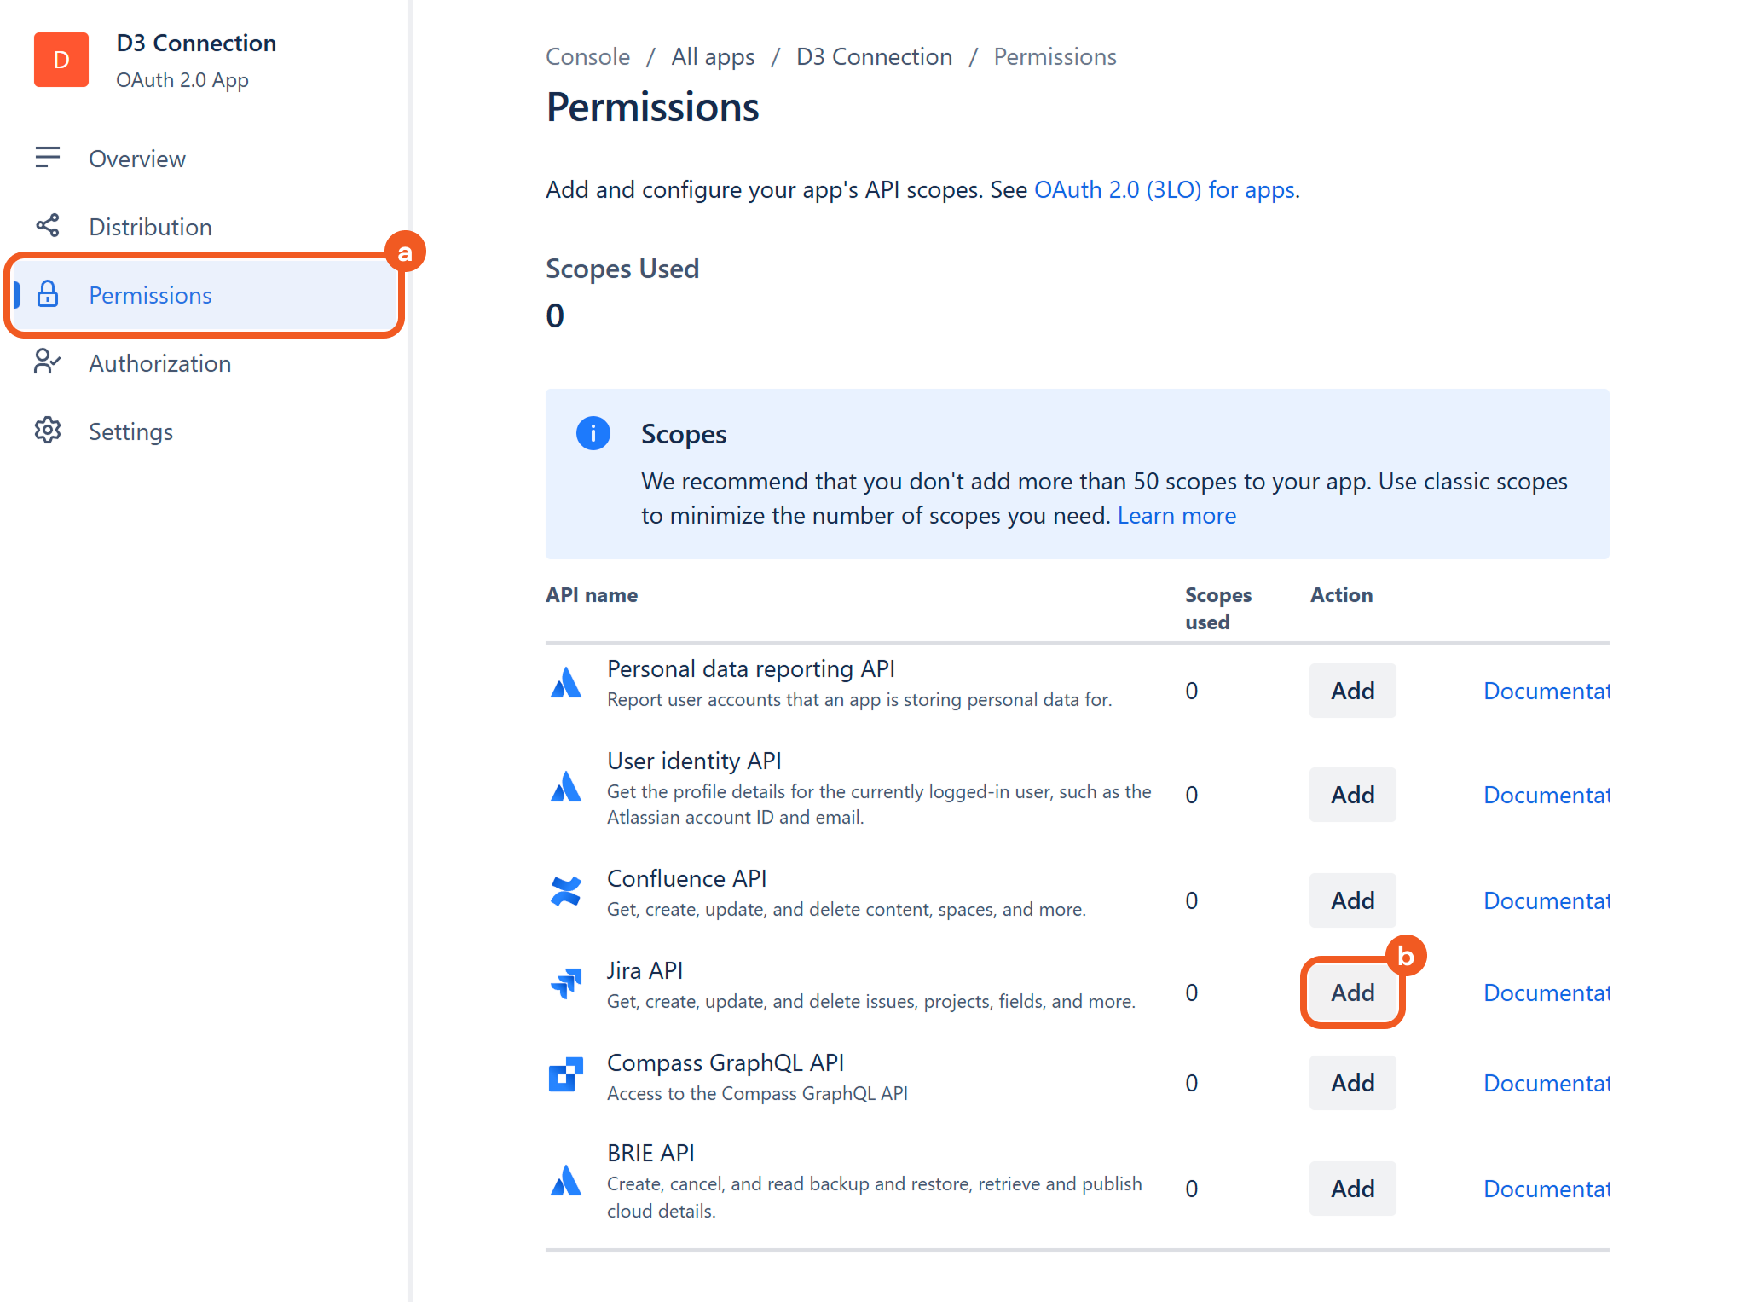The image size is (1746, 1302).
Task: Click the Overview menu icon in sidebar
Action: [x=48, y=158]
